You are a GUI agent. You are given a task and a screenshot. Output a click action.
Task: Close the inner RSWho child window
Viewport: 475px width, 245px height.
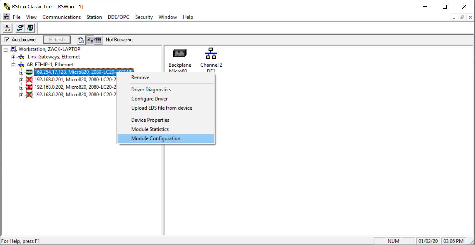point(470,17)
